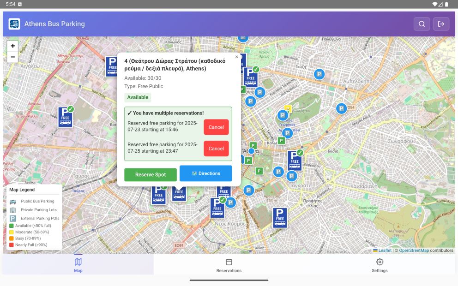
Task: Click green Available (<50% full) legend swatch
Action: 12,226
